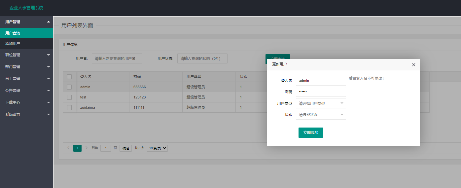Open the 10 条/页 page size dropdown
The width and height of the screenshot is (461, 188).
coord(158,148)
